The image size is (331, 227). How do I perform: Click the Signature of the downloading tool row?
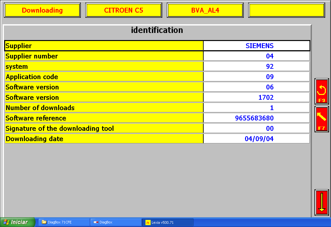104,129
